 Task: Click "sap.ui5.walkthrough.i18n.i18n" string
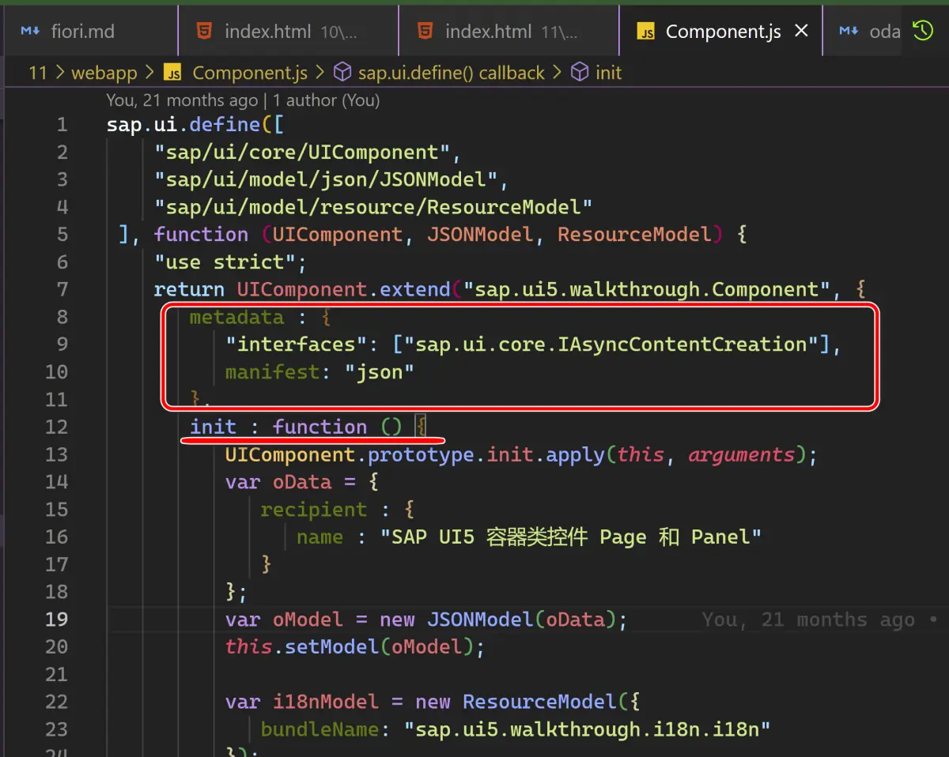pyautogui.click(x=588, y=729)
